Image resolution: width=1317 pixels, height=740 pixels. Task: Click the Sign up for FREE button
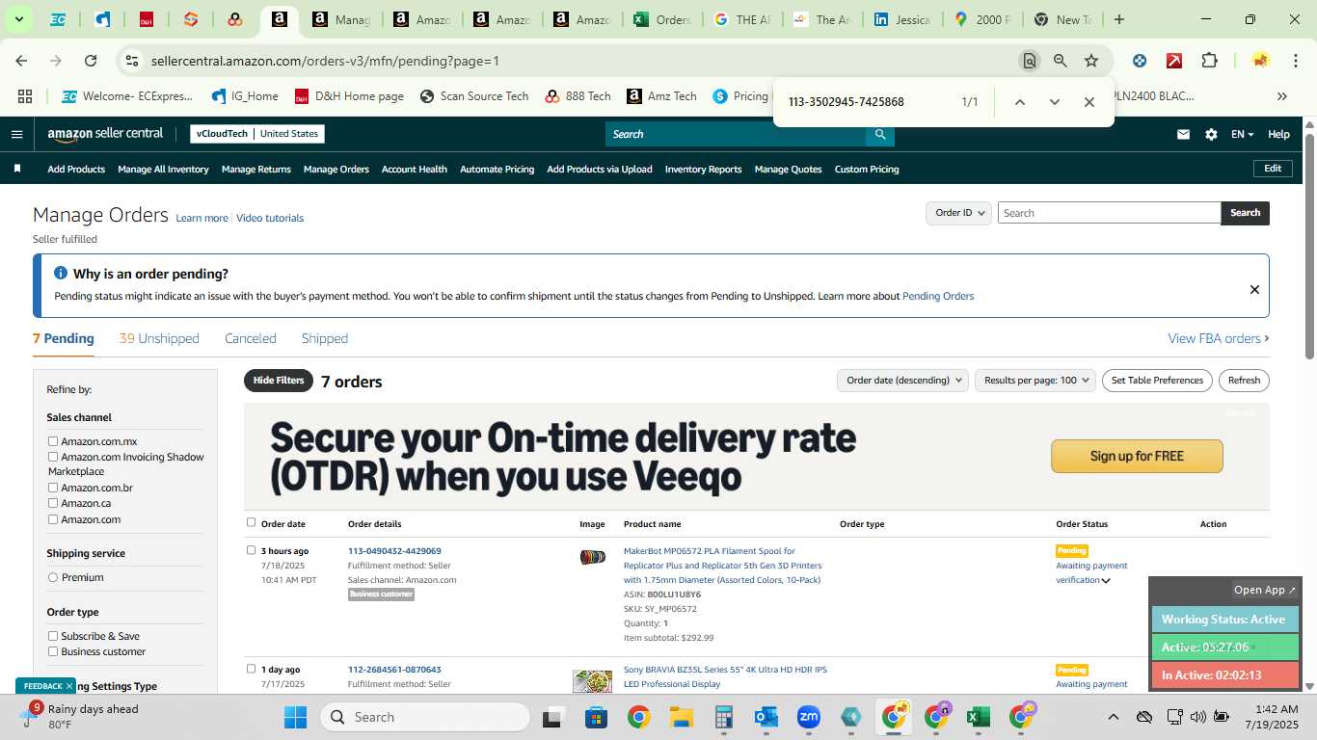tap(1137, 456)
